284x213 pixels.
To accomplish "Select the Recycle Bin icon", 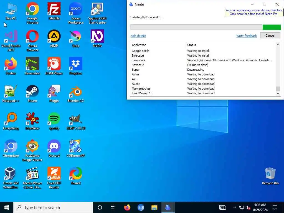I will coord(270,176).
